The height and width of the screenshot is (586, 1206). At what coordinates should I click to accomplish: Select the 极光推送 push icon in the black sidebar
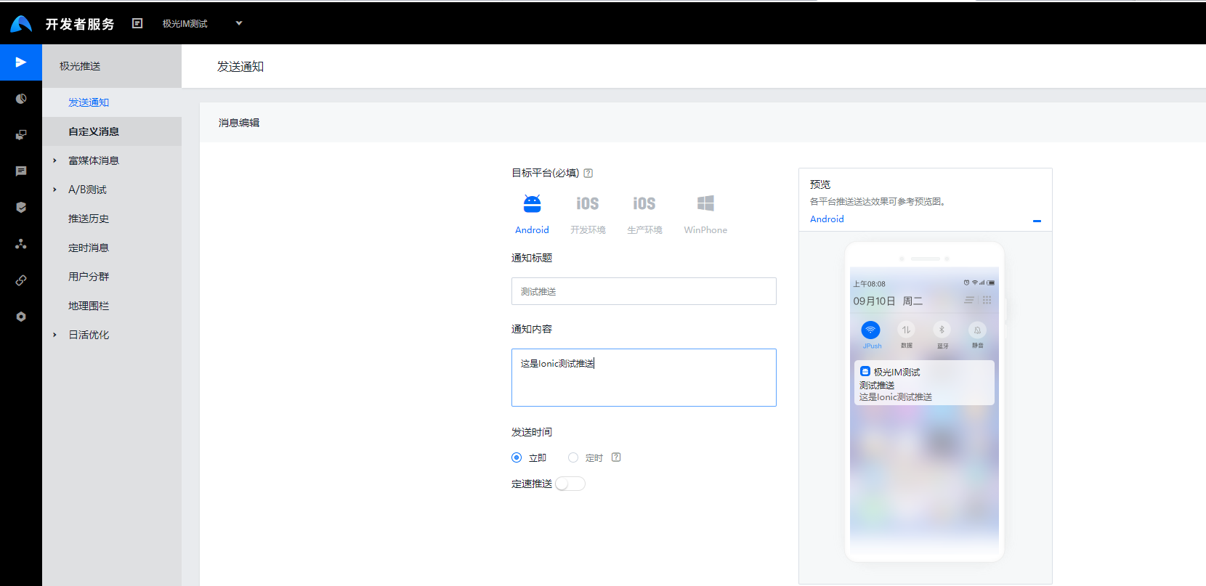tap(21, 62)
